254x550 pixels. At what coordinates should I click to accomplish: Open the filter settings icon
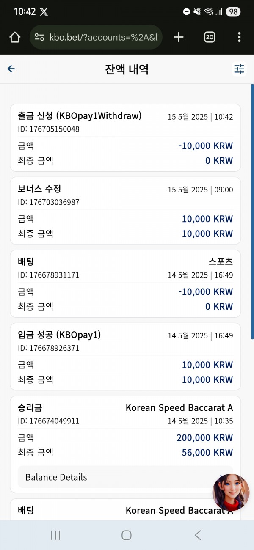pos(239,69)
